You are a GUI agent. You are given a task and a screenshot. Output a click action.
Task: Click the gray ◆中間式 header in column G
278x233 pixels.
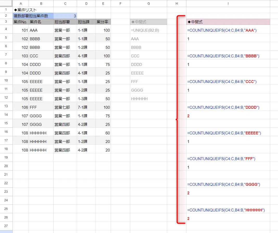[149, 22]
